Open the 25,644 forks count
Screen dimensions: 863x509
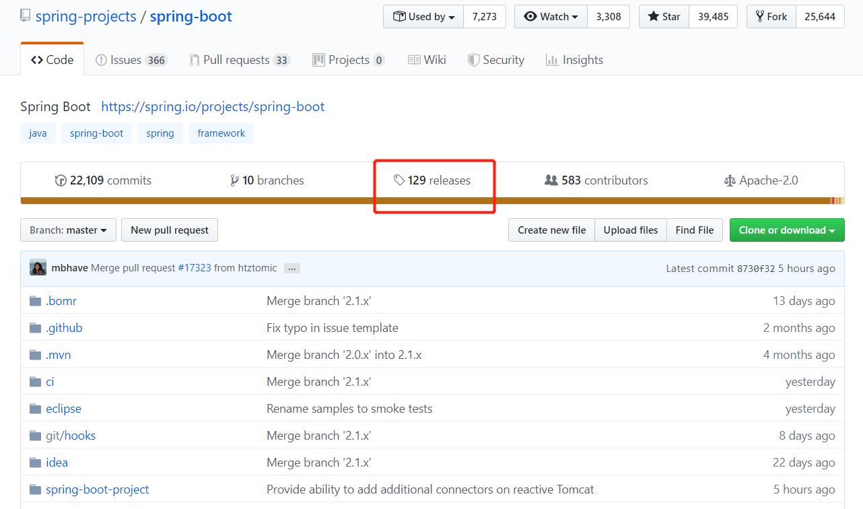pos(820,17)
